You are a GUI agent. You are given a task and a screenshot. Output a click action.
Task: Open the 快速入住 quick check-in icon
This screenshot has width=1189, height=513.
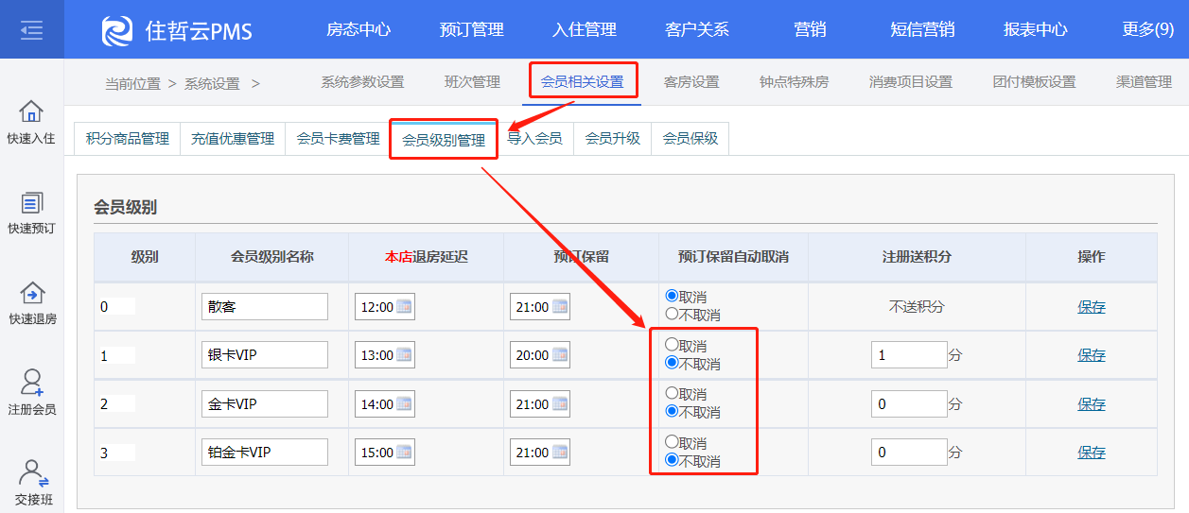31,111
